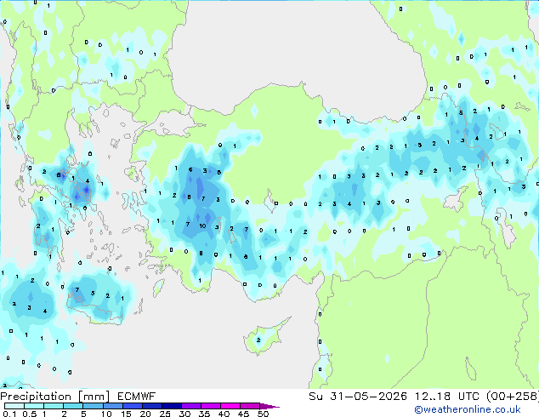
Task: Click the '(00+258)' forecast offset text
Action: coord(513,397)
